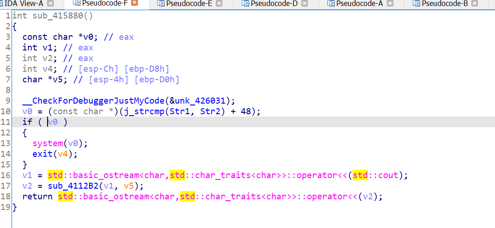Select Str2 argument in strcmp call

pyautogui.click(x=211, y=111)
